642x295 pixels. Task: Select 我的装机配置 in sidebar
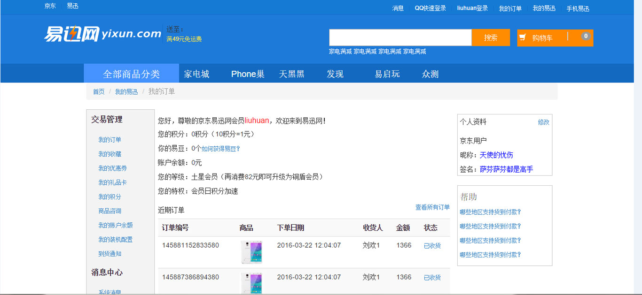[x=116, y=240]
